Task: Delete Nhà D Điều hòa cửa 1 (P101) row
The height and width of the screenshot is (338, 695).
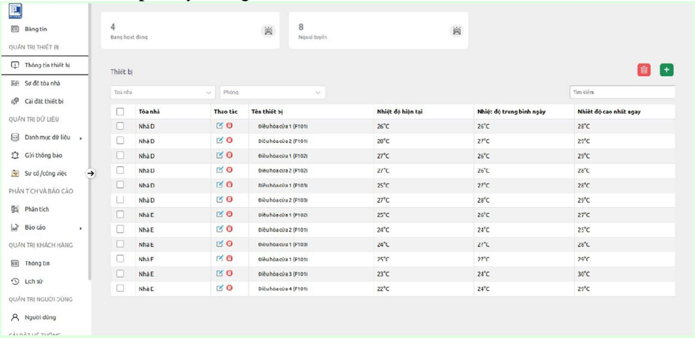Action: pyautogui.click(x=229, y=126)
